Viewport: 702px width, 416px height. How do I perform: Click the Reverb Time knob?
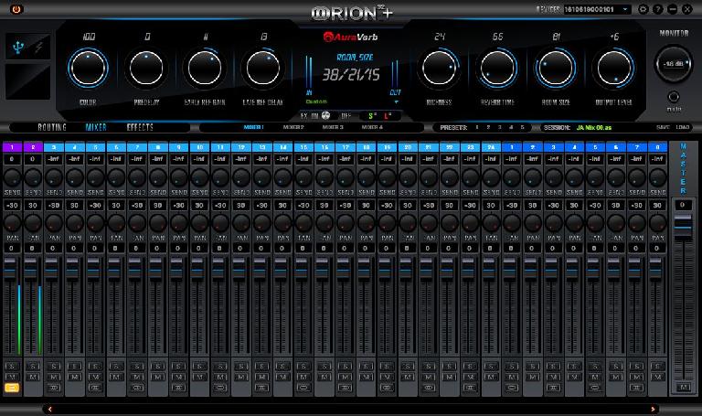pyautogui.click(x=497, y=68)
